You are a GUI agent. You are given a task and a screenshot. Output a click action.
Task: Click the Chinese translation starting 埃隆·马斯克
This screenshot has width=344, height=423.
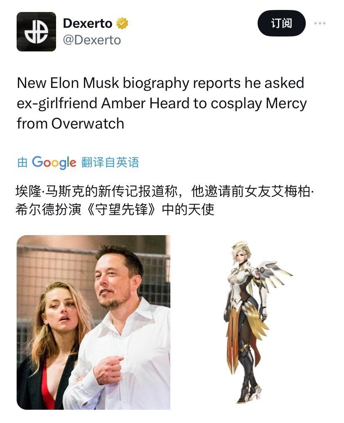(x=165, y=200)
